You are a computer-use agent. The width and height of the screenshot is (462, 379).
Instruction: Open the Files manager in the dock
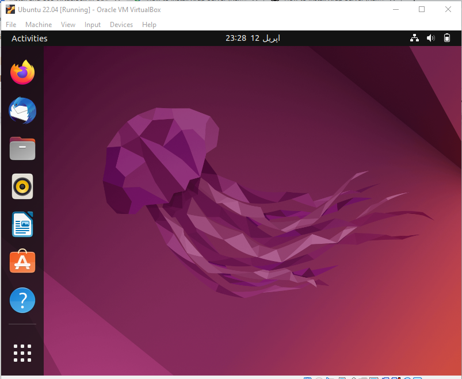[22, 148]
